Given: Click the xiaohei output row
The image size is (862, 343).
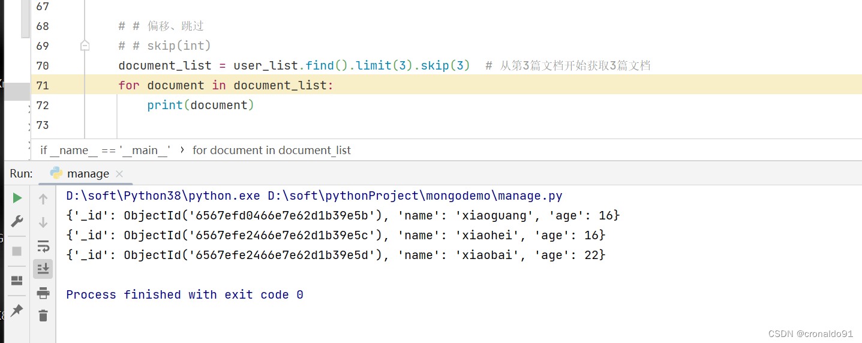Looking at the screenshot, I should coord(336,235).
